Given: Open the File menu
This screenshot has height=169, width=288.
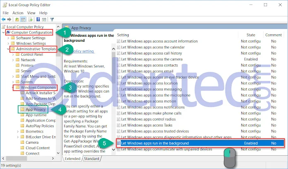Looking at the screenshot, I should (x=5, y=13).
